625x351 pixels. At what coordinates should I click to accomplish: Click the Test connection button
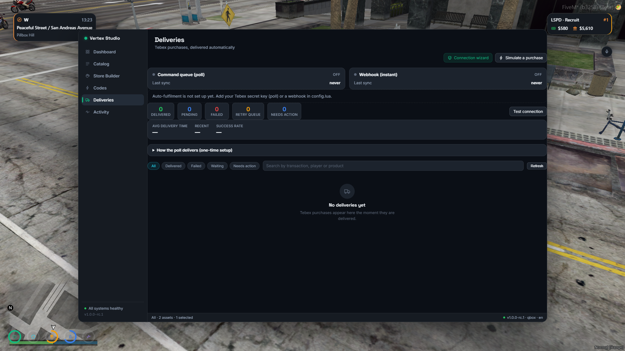coord(528,112)
